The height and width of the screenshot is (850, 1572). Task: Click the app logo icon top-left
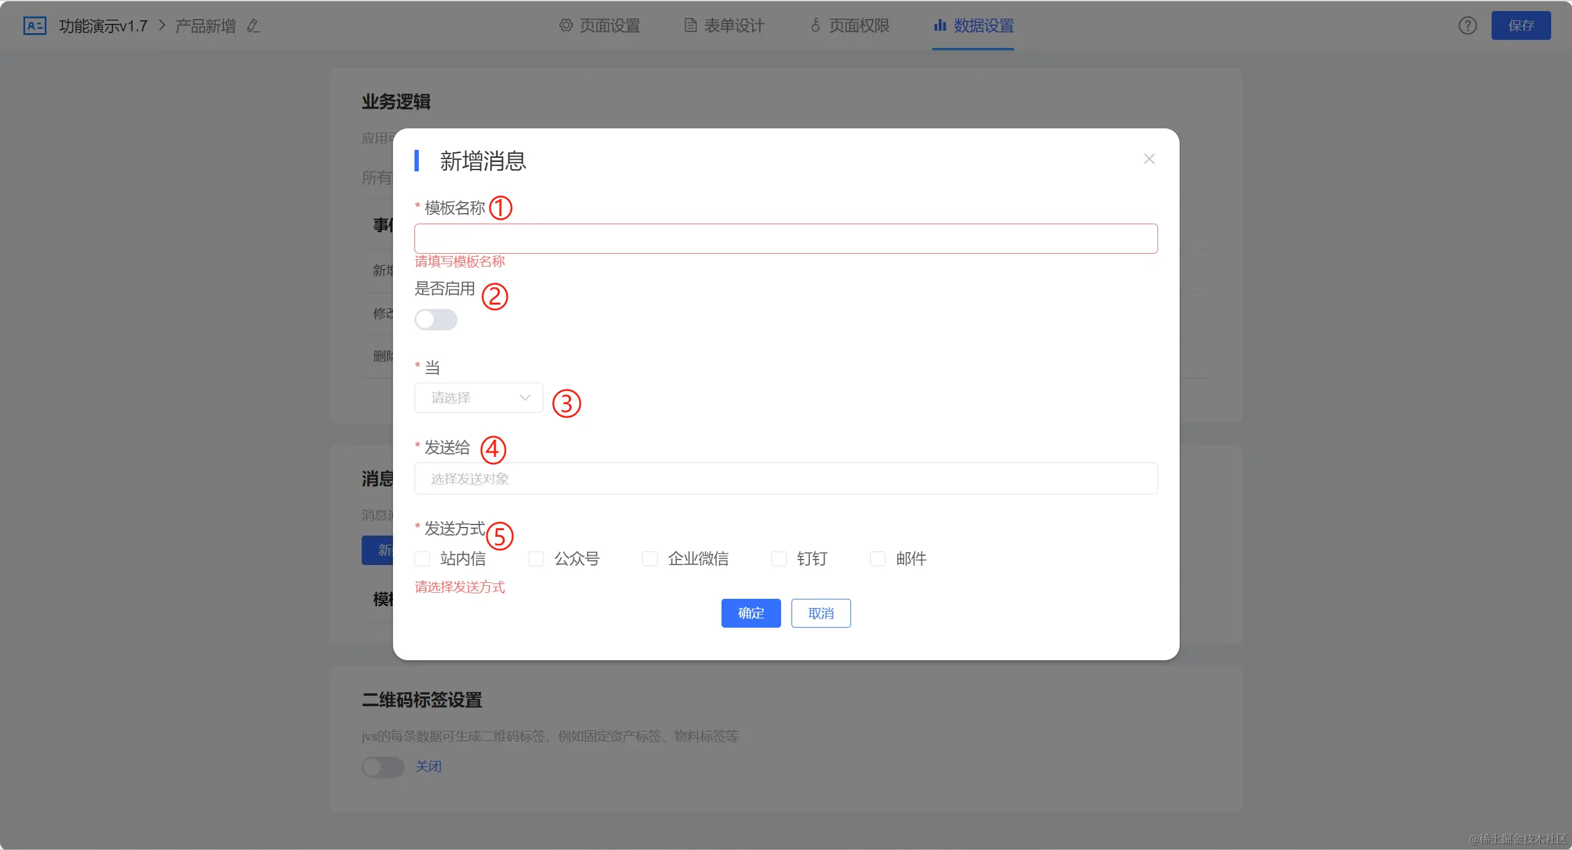34,26
